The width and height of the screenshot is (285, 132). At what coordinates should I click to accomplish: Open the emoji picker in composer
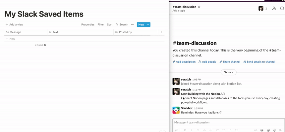coord(268,130)
